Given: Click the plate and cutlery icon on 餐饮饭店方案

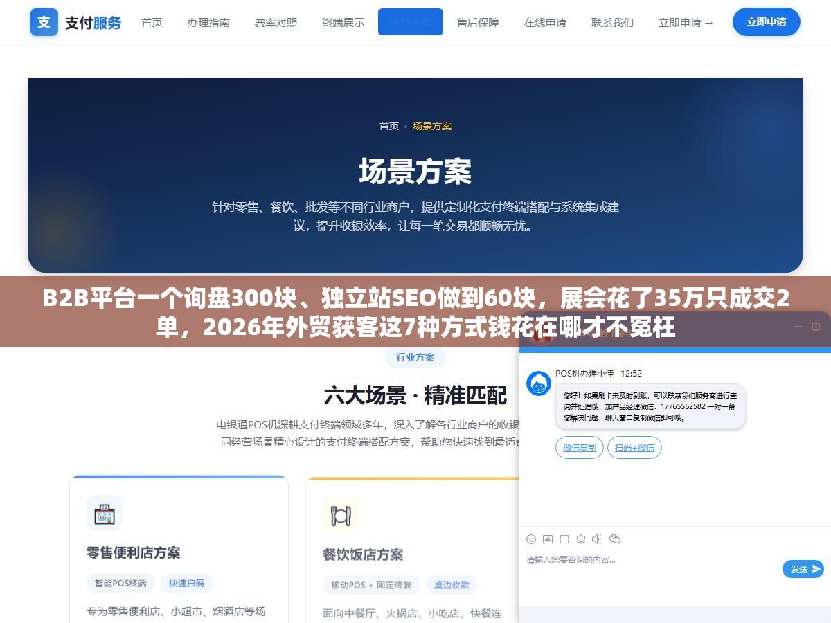Looking at the screenshot, I should [341, 515].
